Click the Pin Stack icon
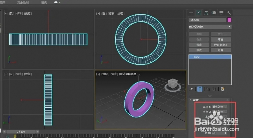 [191, 89]
